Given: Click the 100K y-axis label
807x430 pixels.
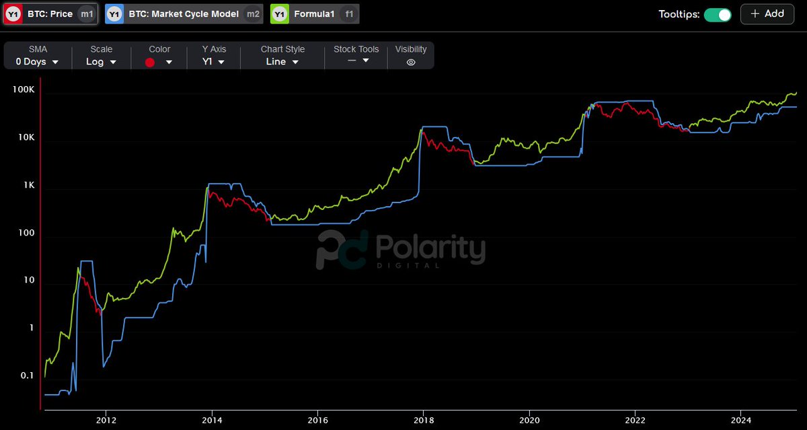Looking at the screenshot, I should pyautogui.click(x=24, y=89).
